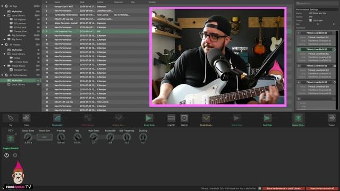Select MyProfiler under All Presets

click(17, 50)
